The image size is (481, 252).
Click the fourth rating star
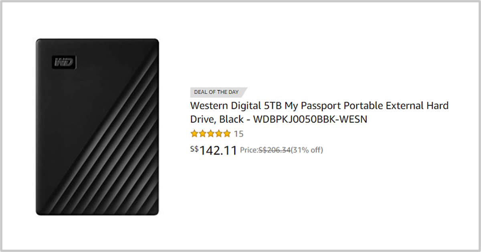point(219,134)
